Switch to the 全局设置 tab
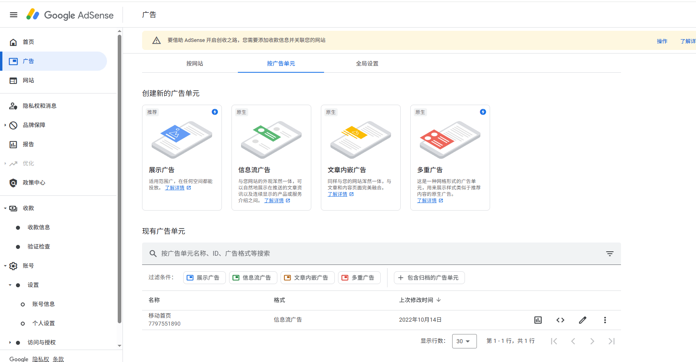Viewport: 696px width, 362px height. click(x=367, y=64)
